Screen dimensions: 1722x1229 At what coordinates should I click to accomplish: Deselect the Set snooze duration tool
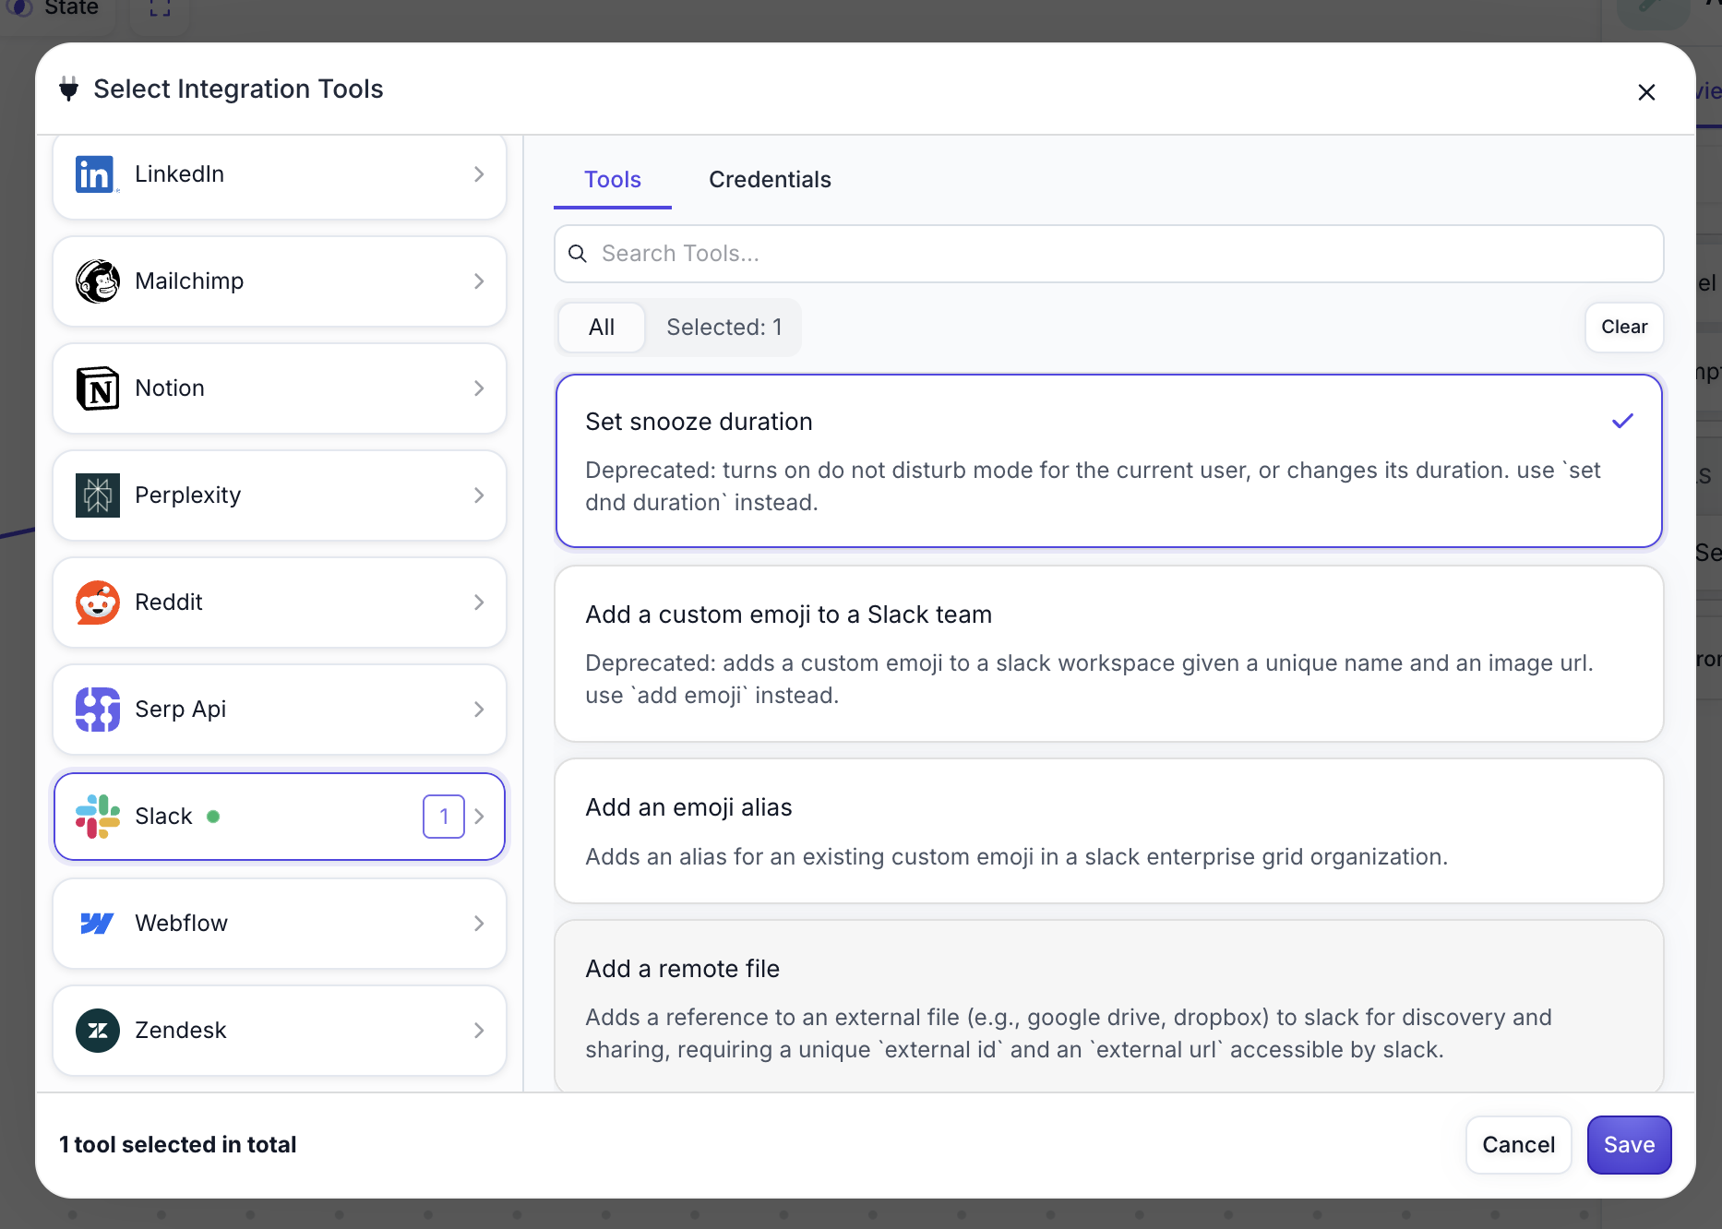1108,460
